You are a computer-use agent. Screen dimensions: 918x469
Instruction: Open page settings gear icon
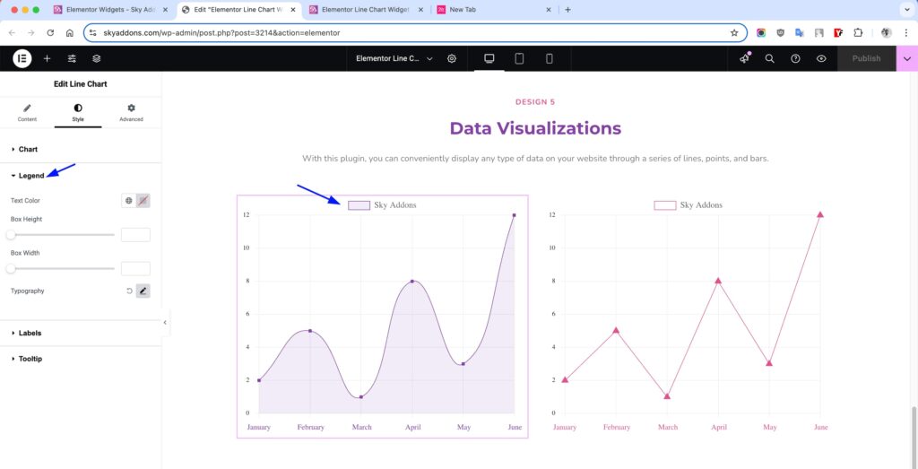click(452, 58)
